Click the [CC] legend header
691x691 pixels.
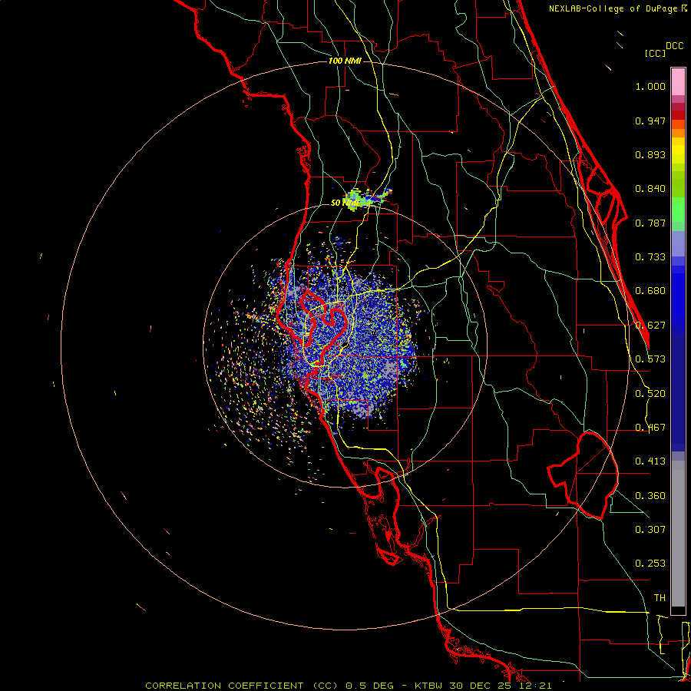pos(655,53)
